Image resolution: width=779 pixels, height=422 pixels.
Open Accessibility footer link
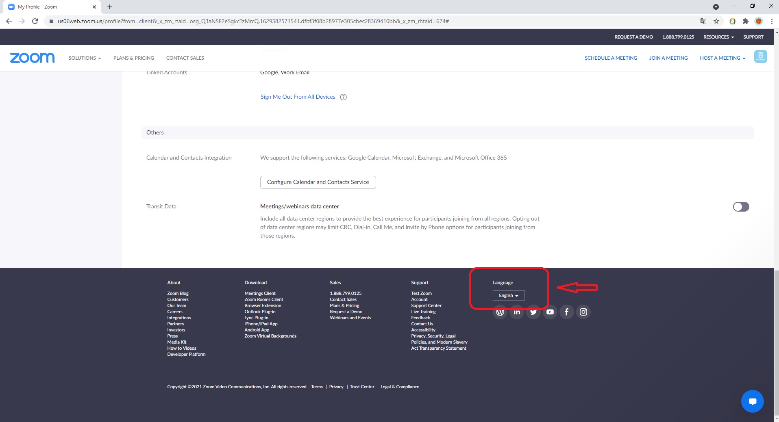tap(423, 330)
